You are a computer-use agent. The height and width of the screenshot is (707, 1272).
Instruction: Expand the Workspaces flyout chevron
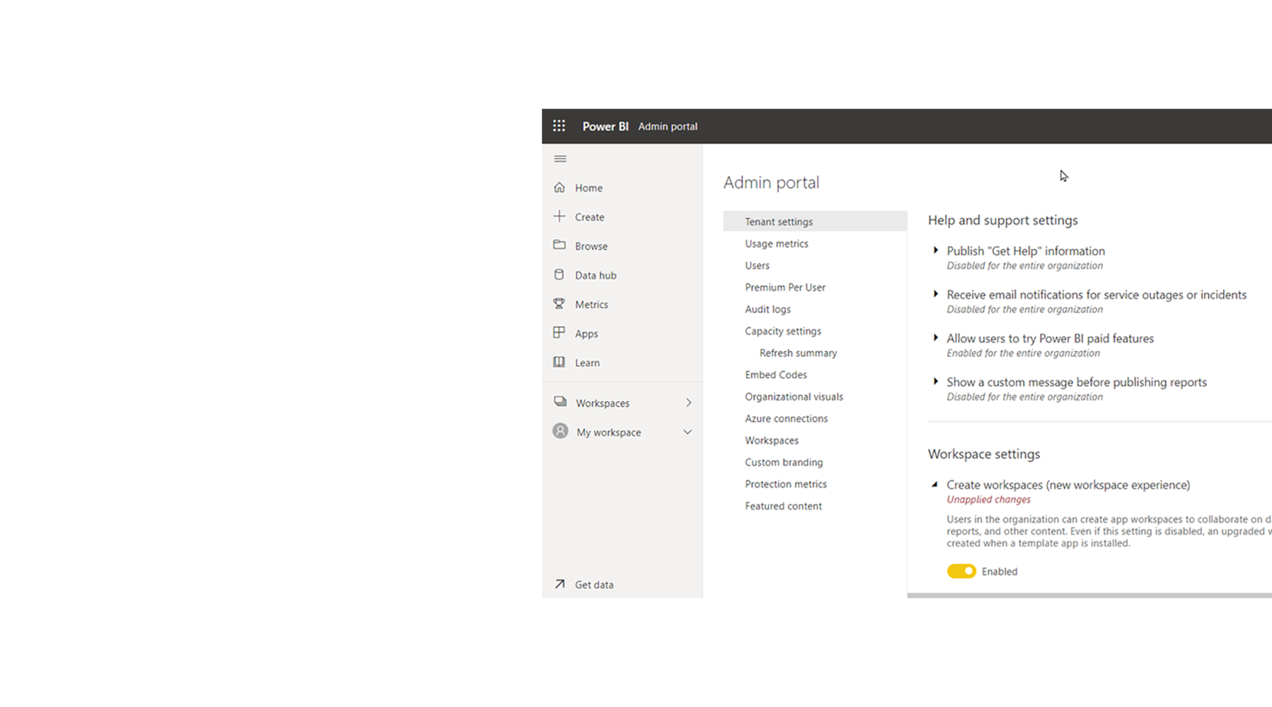(x=688, y=402)
